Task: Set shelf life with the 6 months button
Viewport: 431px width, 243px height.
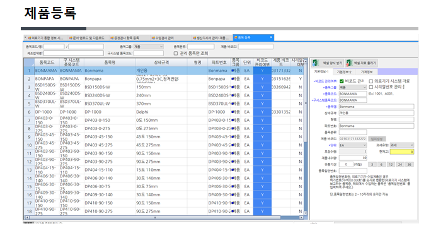Action: [x=381, y=165]
